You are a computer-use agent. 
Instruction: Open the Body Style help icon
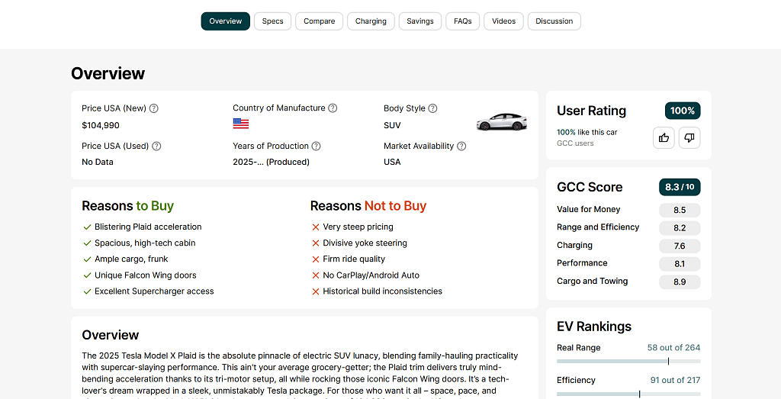pyautogui.click(x=433, y=108)
